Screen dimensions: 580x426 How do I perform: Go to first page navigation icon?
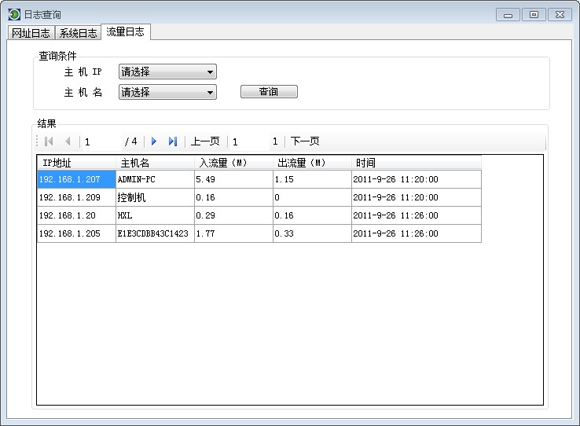click(49, 141)
